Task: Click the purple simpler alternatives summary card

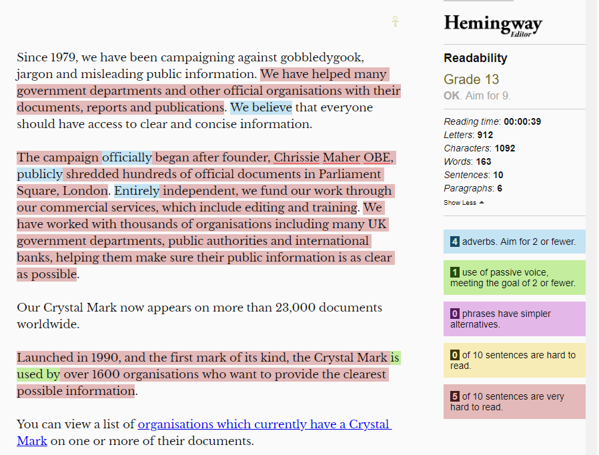Action: (514, 319)
